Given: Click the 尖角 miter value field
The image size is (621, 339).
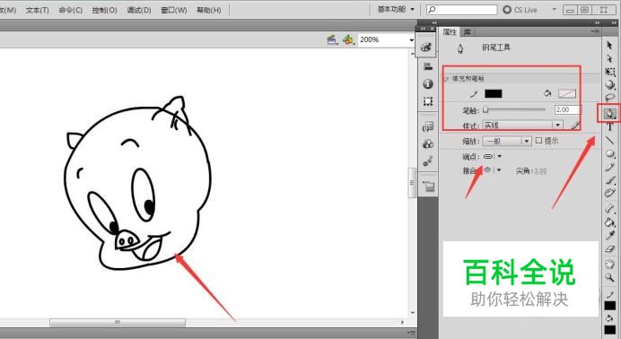Looking at the screenshot, I should [x=539, y=171].
